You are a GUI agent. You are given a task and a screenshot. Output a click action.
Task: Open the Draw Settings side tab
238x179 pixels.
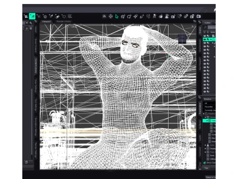pos(36,86)
